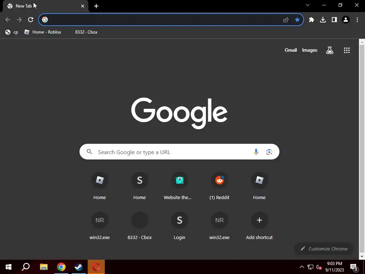Click the Customize Chrome button

click(x=324, y=249)
